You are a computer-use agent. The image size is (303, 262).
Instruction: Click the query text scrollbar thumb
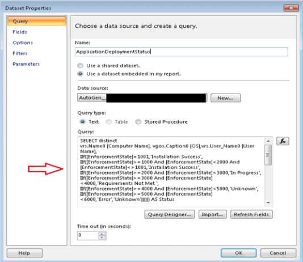click(x=268, y=155)
